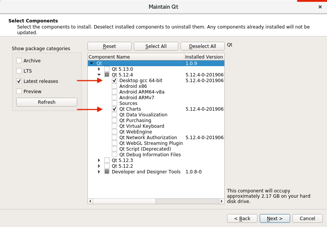The height and width of the screenshot is (227, 327).
Task: Uncheck the Qt Charts component
Action: [114, 109]
